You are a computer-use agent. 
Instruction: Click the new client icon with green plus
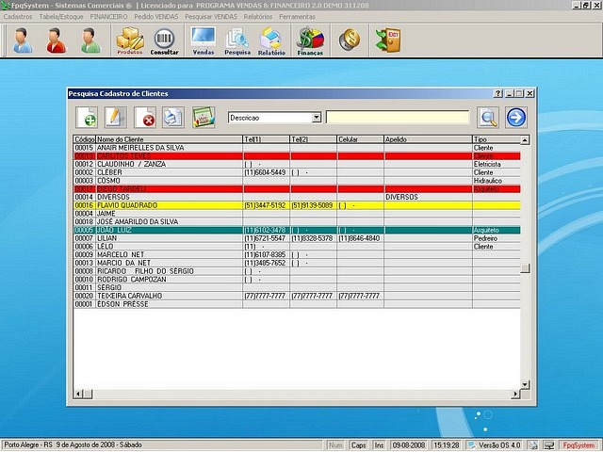click(x=87, y=118)
